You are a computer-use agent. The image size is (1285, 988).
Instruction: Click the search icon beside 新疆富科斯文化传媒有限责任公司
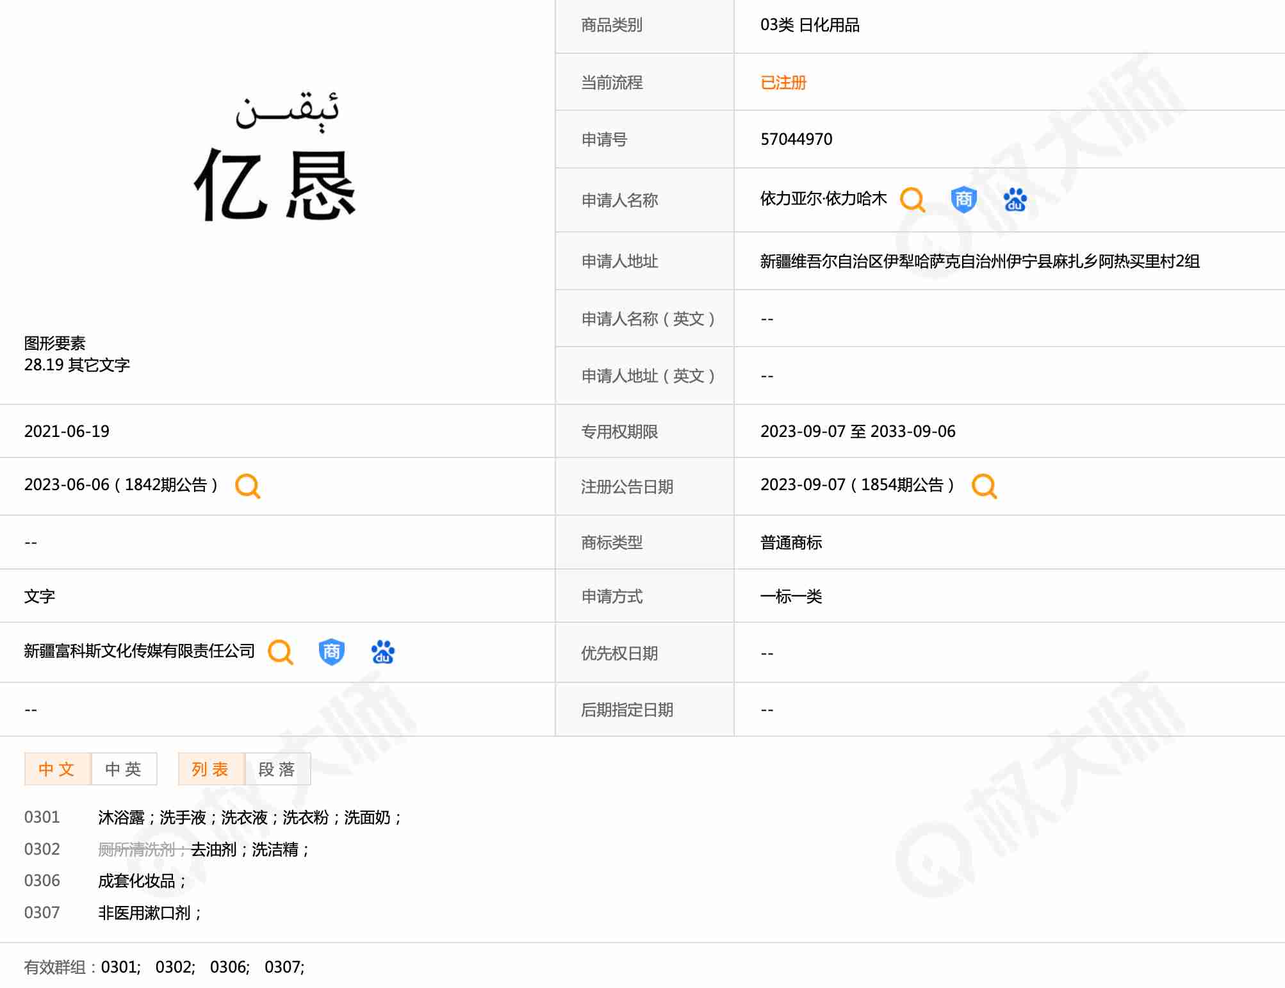point(281,652)
